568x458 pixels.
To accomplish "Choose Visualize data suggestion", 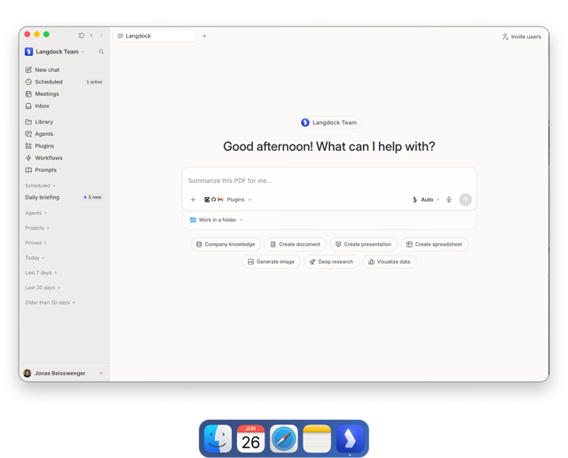I will pos(389,262).
